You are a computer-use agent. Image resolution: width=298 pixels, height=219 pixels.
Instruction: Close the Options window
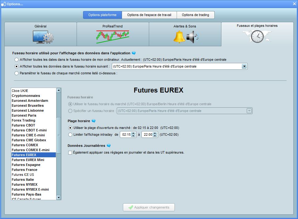pyautogui.click(x=294, y=4)
